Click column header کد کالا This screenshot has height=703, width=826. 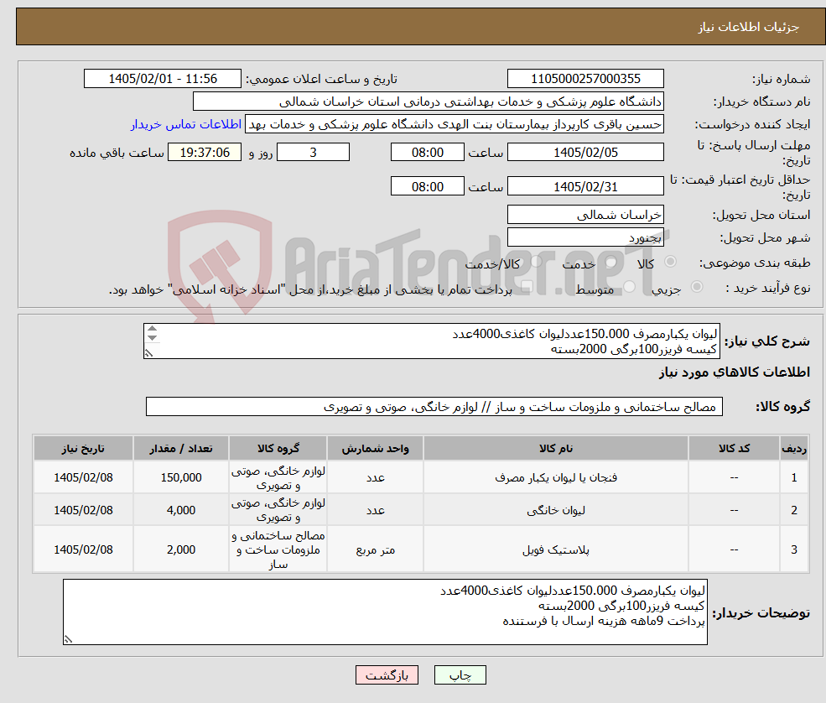734,449
